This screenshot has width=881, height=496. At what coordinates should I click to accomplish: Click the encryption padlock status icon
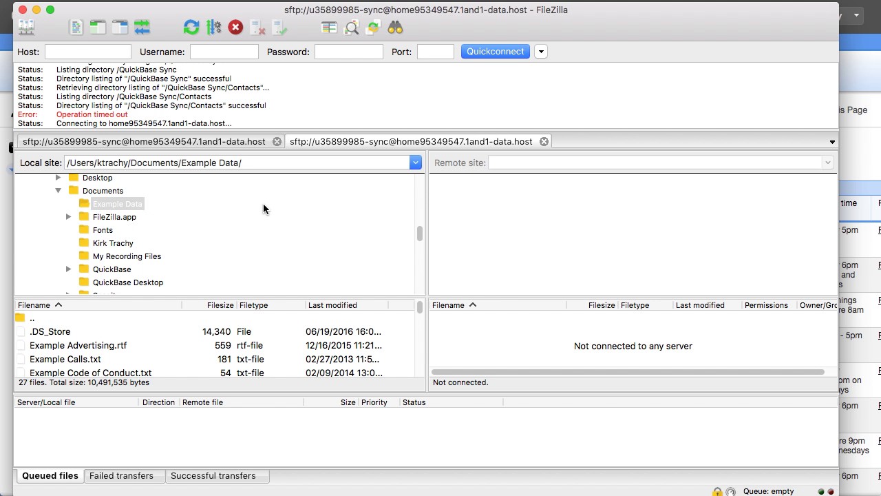coord(717,491)
